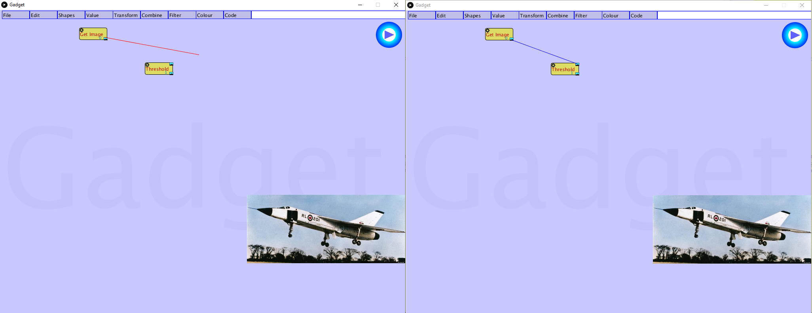Click top image input port of left window's Threshold node
This screenshot has height=313, width=812.
171,64
